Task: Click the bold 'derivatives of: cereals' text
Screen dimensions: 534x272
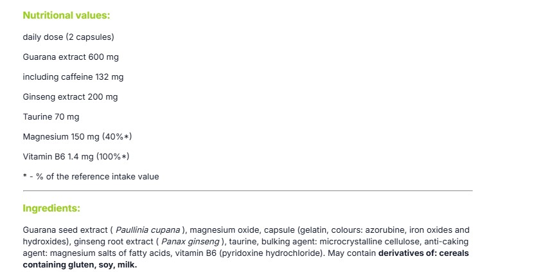Action: pos(423,253)
